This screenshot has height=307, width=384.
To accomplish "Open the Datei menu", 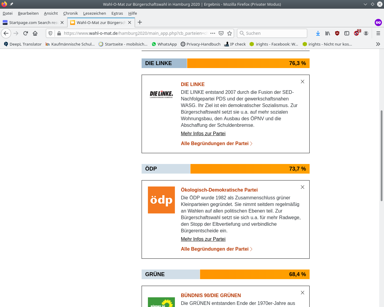I will (7, 13).
